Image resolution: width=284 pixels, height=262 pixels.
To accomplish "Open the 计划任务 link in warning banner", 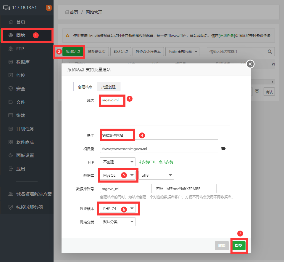I will coord(227,36).
